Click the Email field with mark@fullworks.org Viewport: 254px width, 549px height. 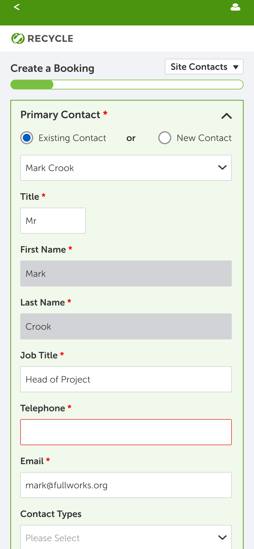(x=126, y=485)
